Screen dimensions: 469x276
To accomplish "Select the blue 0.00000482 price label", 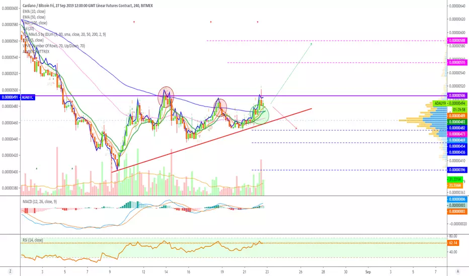I will point(457,127).
